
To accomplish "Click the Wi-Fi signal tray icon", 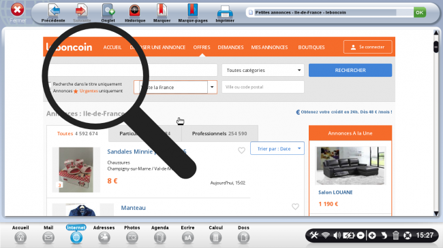I will [x=326, y=235].
